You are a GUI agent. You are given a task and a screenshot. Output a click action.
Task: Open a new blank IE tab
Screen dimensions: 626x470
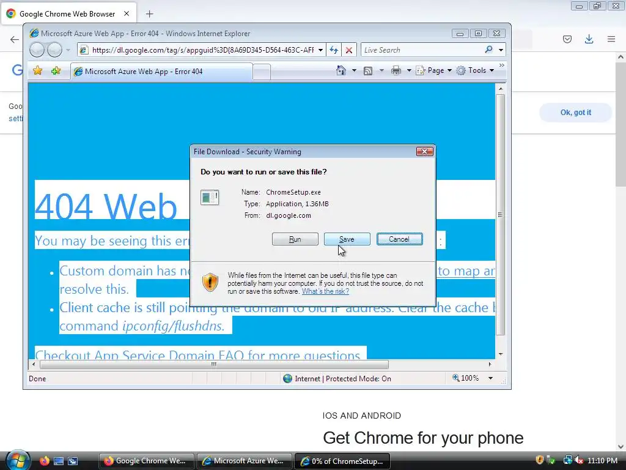click(262, 72)
